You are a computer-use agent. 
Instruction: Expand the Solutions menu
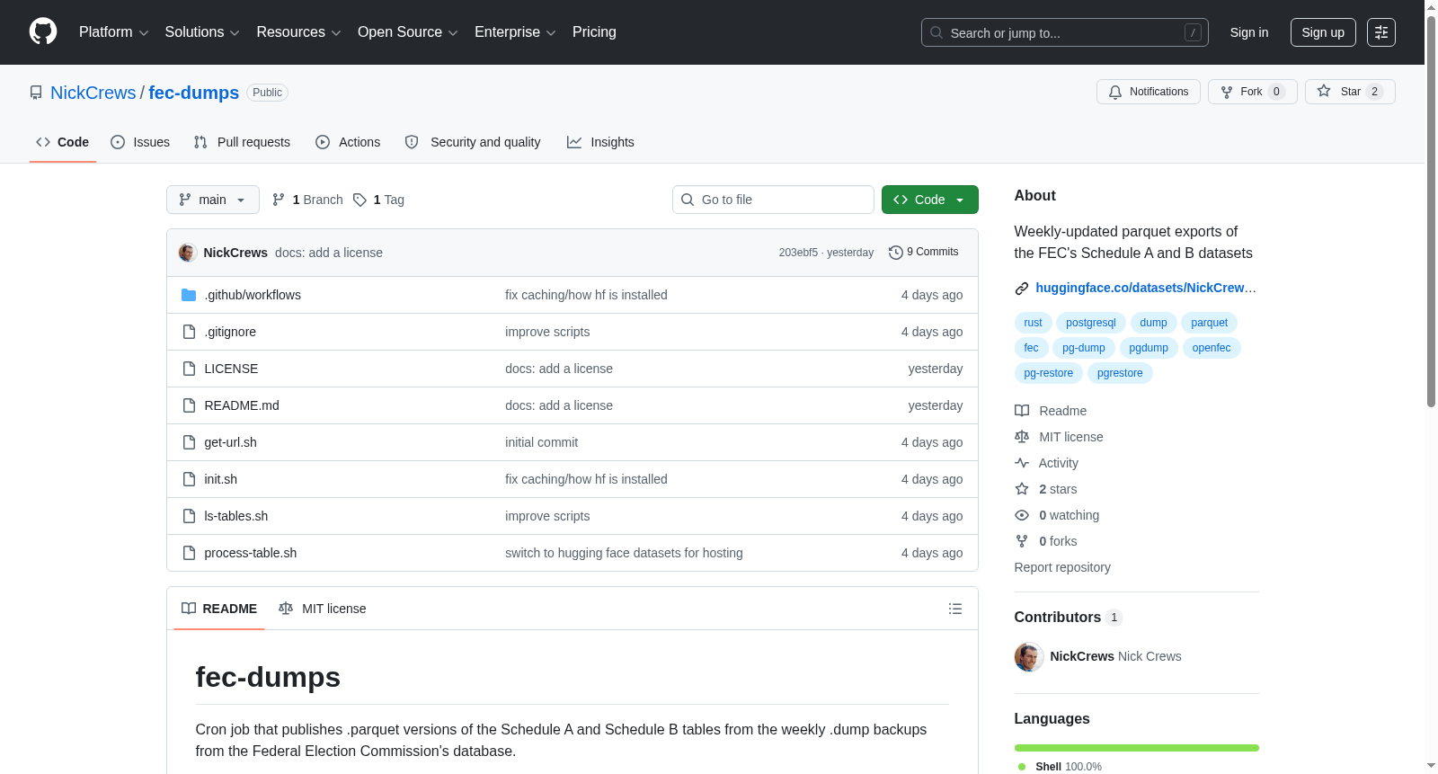(x=202, y=32)
